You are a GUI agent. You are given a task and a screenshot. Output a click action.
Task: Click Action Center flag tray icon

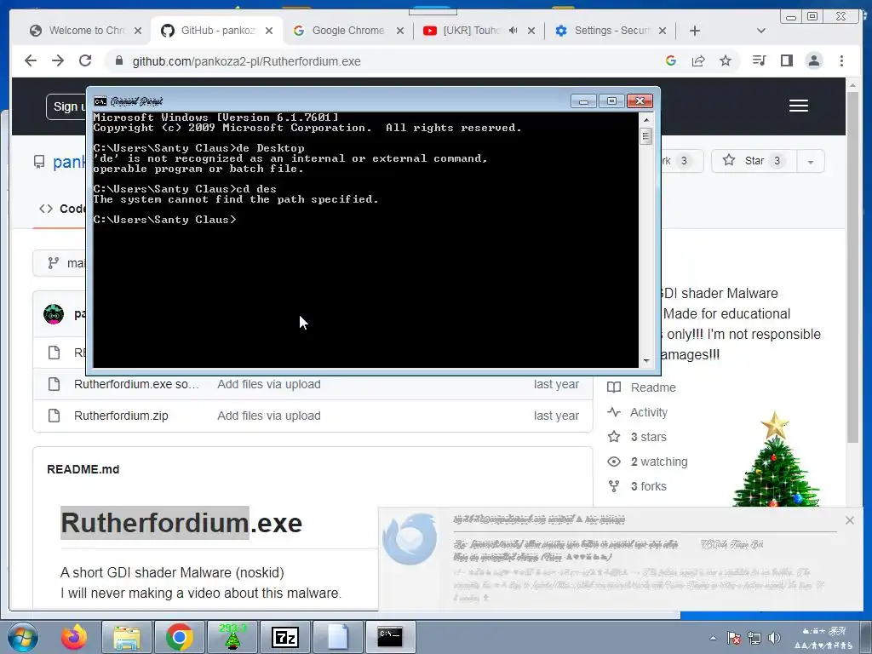pos(734,638)
